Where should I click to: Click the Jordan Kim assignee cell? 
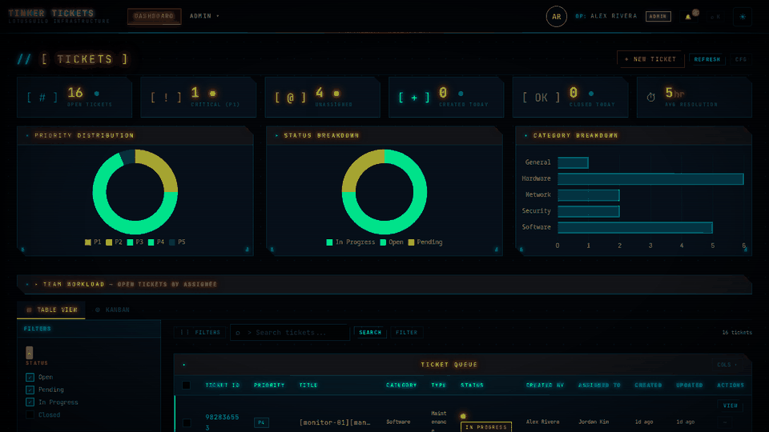[594, 422]
